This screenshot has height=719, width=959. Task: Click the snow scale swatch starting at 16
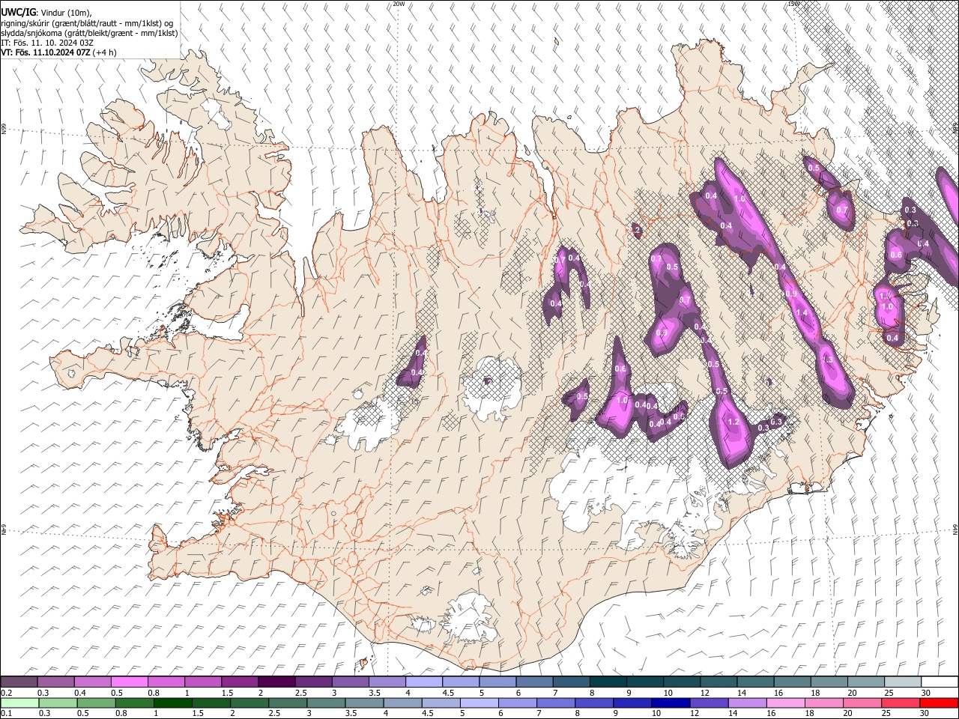[x=792, y=682]
